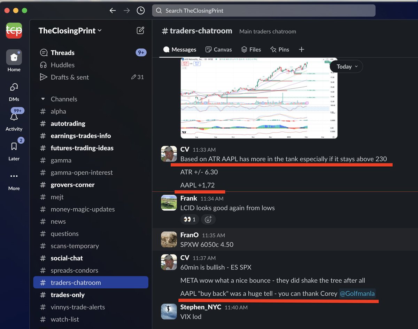Compose a new message
The image size is (418, 329).
tap(140, 30)
